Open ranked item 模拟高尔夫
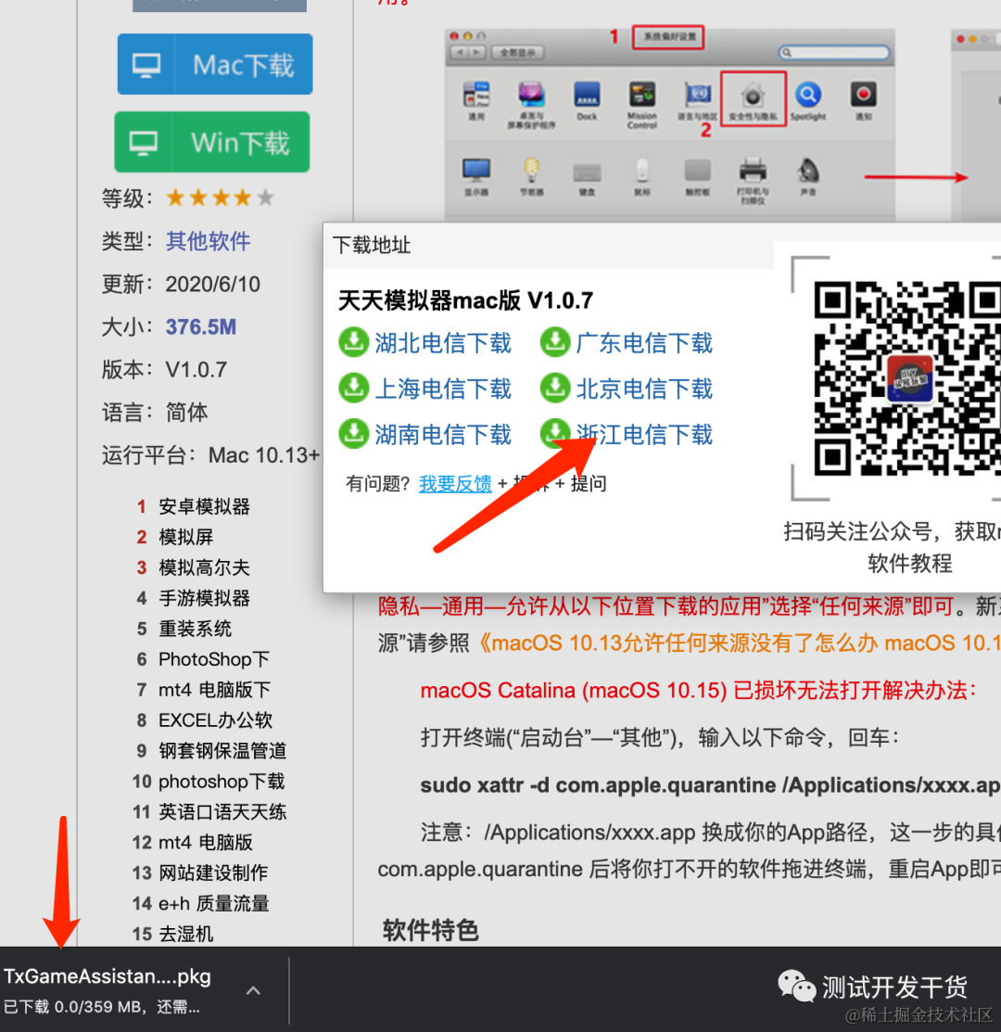 click(204, 567)
